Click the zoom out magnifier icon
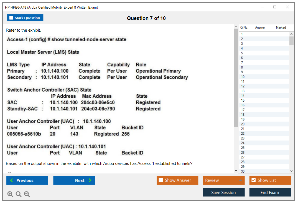298x204 pixels. pos(27,194)
